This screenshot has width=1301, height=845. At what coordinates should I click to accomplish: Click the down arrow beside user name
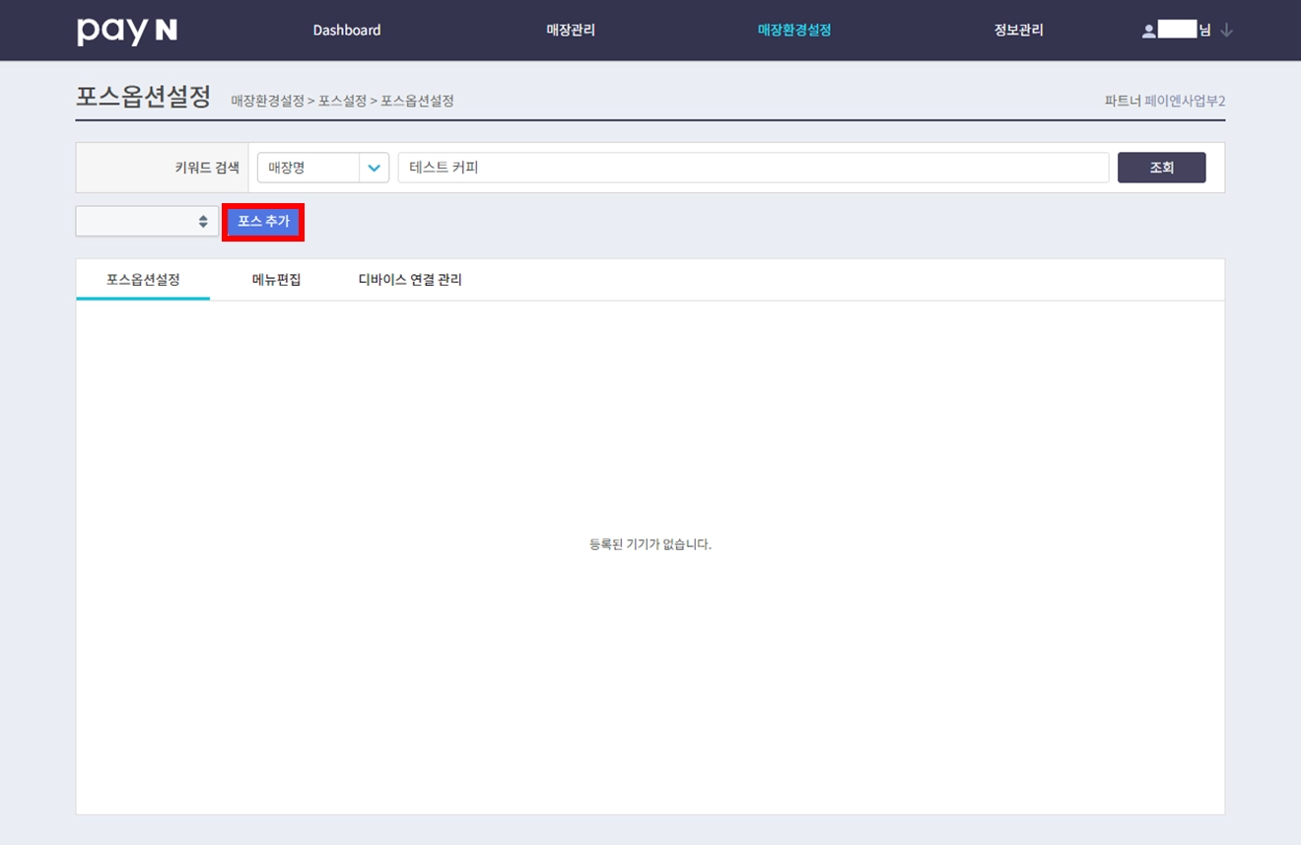[1226, 31]
